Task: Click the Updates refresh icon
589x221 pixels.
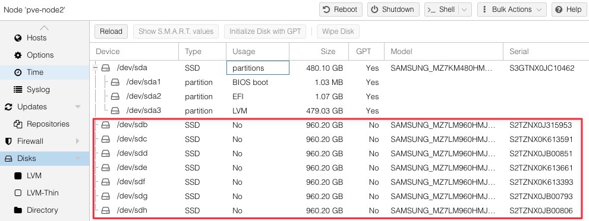Action: point(8,107)
